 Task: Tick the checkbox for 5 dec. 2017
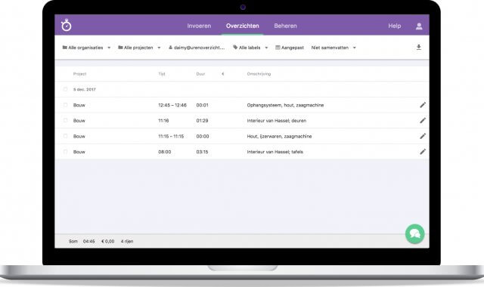coord(65,89)
